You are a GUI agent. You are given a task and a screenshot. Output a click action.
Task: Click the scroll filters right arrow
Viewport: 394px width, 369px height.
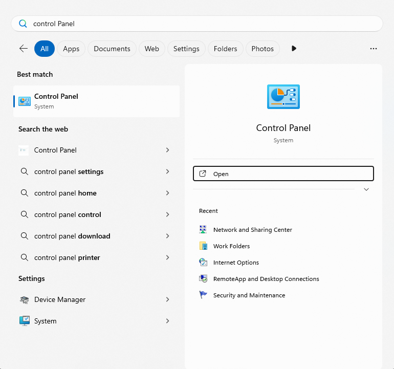(294, 49)
